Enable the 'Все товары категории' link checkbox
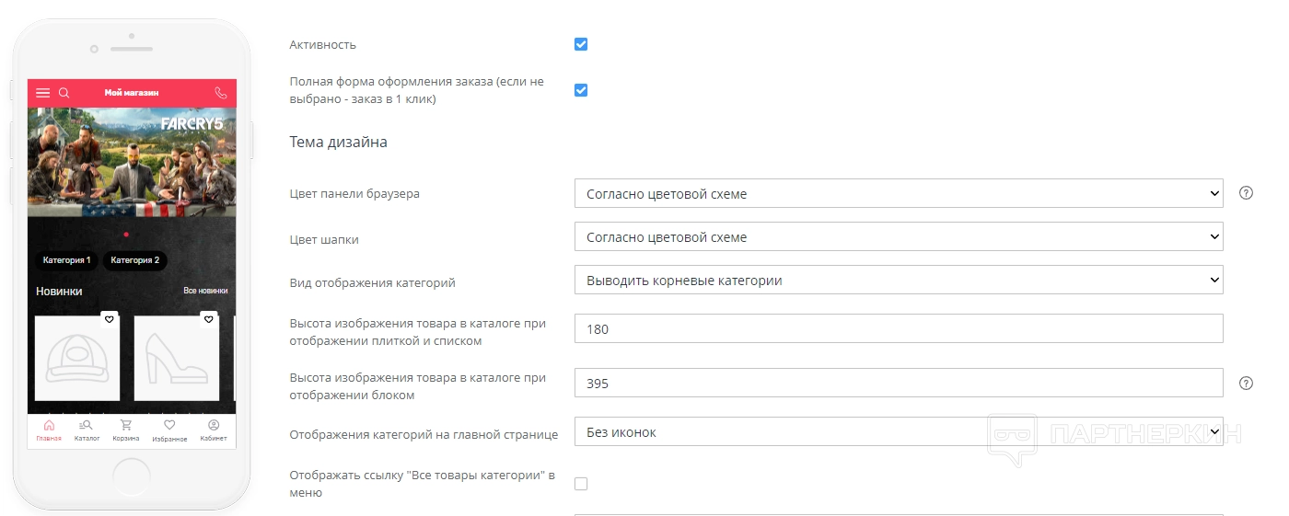This screenshot has width=1289, height=516. point(581,484)
